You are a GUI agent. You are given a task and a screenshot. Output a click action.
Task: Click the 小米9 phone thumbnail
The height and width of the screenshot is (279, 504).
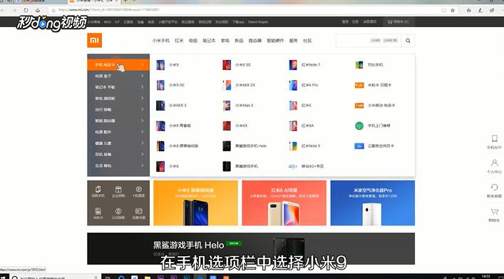tap(160, 65)
